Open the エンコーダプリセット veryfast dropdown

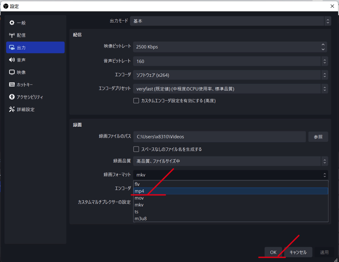pyautogui.click(x=230, y=88)
